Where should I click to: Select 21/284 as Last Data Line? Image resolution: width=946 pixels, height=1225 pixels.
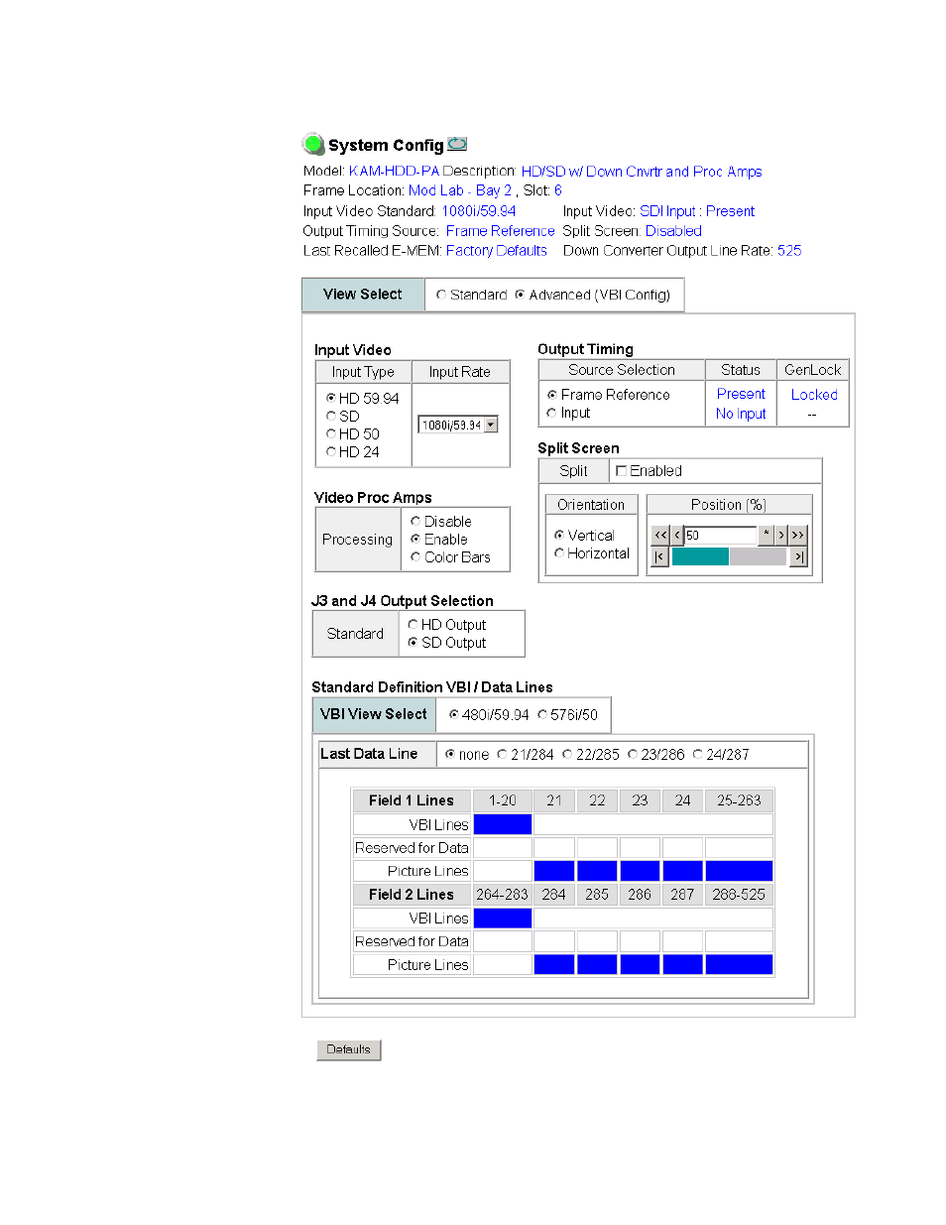(x=502, y=754)
